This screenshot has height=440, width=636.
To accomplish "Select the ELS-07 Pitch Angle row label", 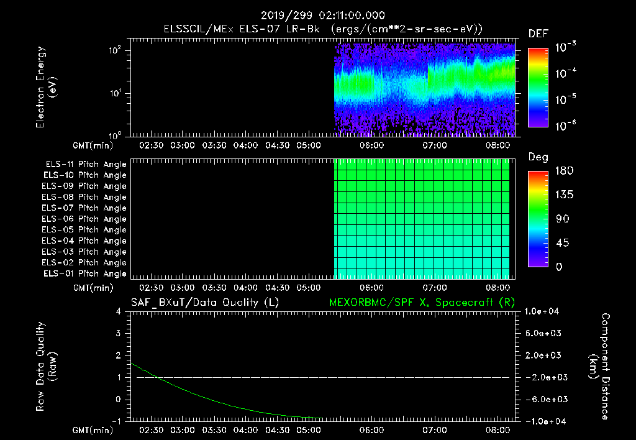I will tap(84, 208).
